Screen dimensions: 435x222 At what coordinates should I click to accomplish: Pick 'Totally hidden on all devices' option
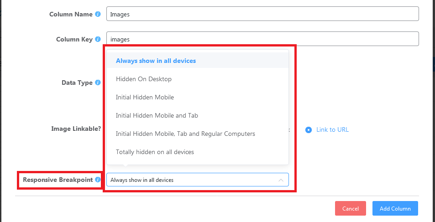point(155,152)
